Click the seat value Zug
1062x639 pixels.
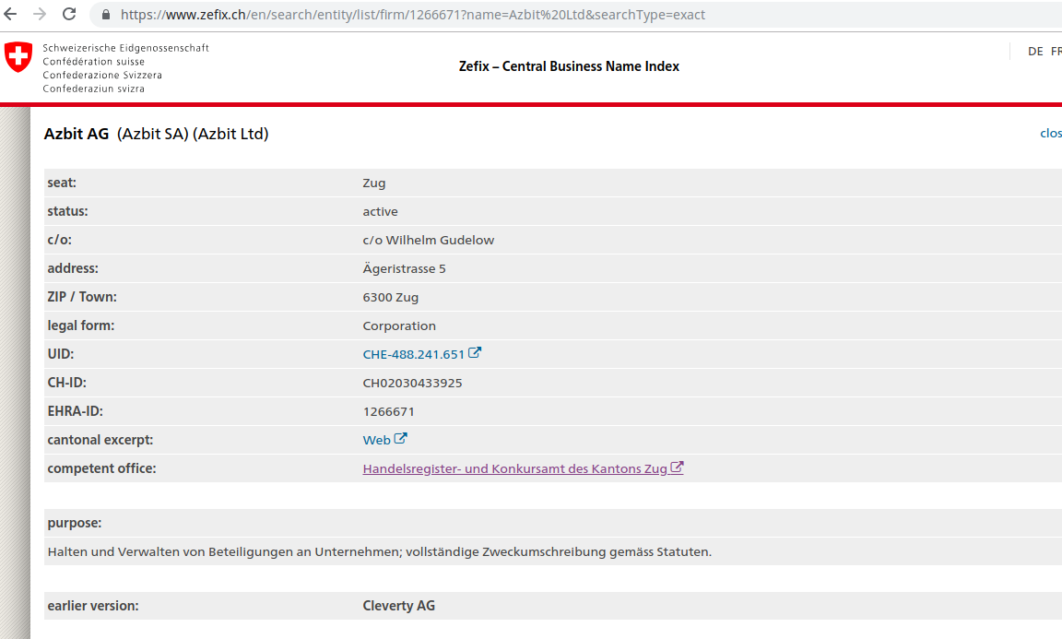point(374,183)
